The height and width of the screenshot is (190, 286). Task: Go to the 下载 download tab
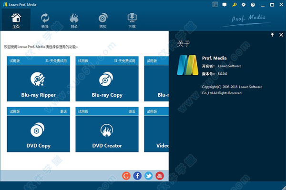point(132,20)
